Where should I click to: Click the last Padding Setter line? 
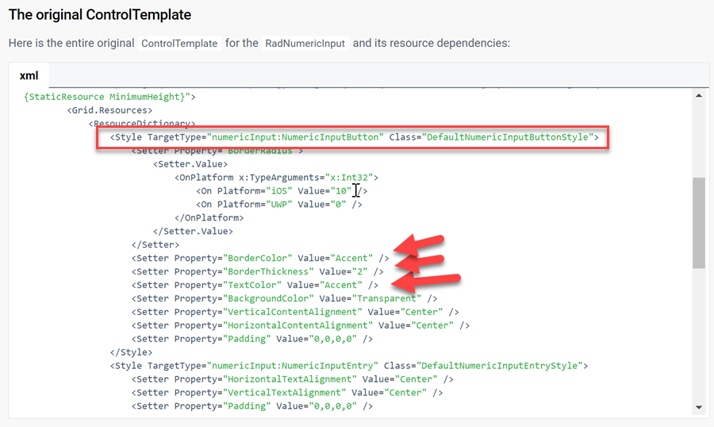tap(252, 406)
